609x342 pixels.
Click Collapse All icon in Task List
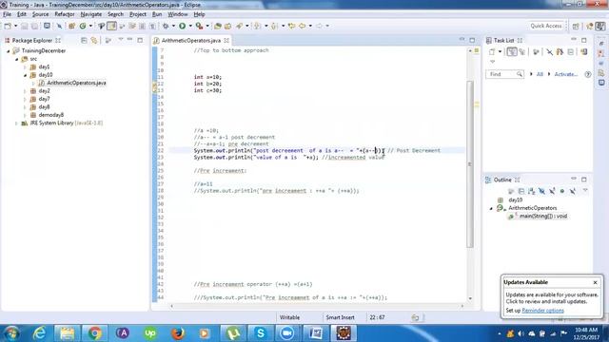571,52
